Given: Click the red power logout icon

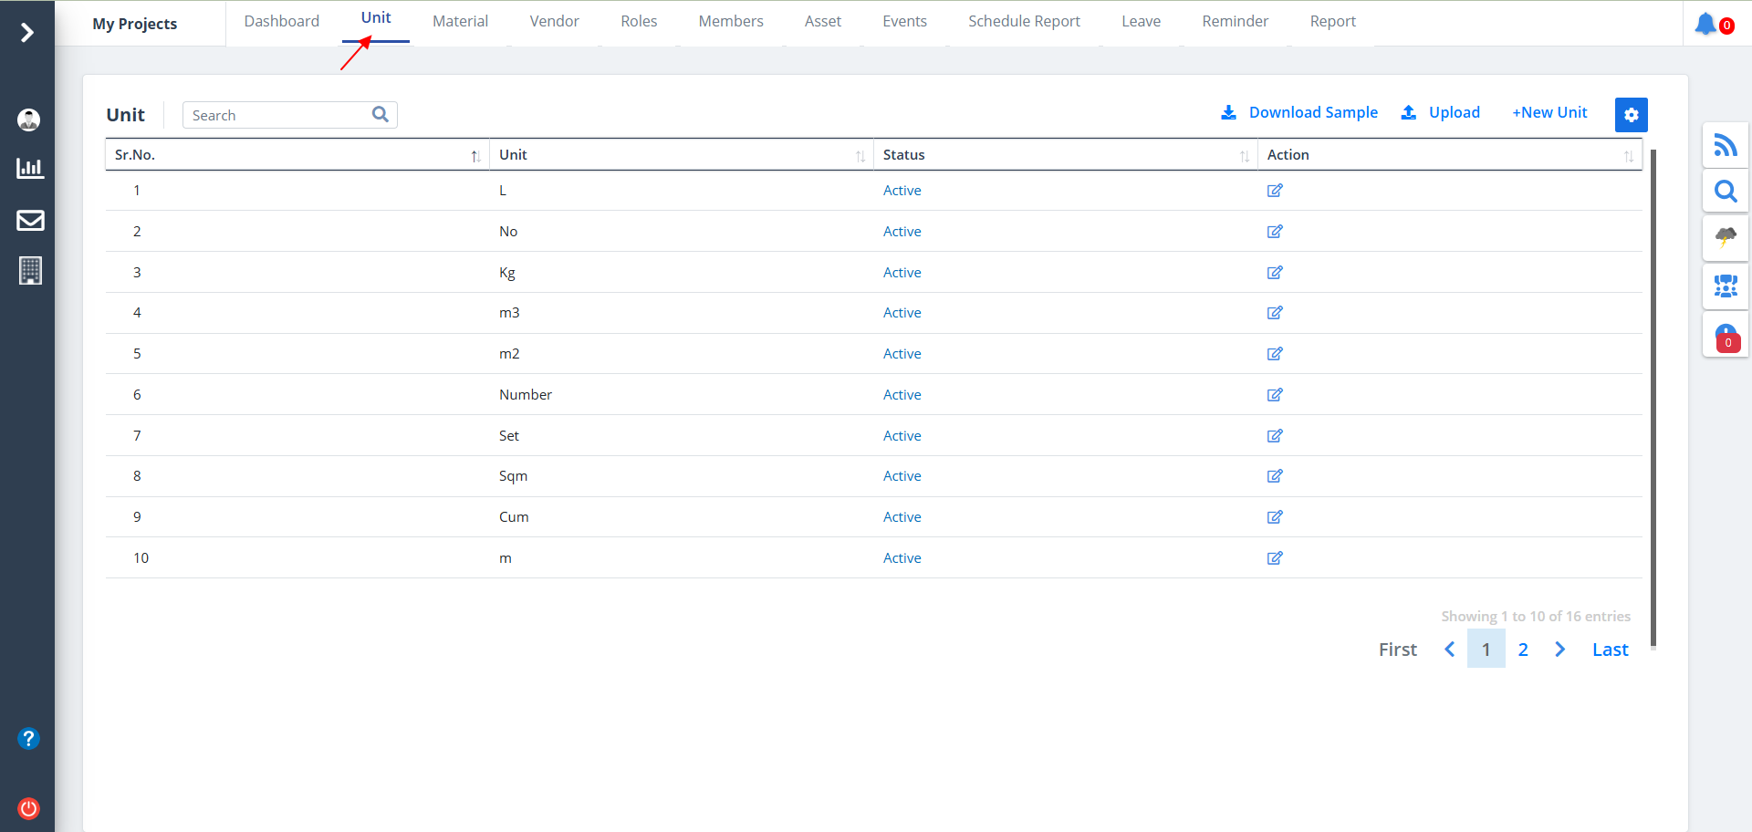Looking at the screenshot, I should coord(29,808).
